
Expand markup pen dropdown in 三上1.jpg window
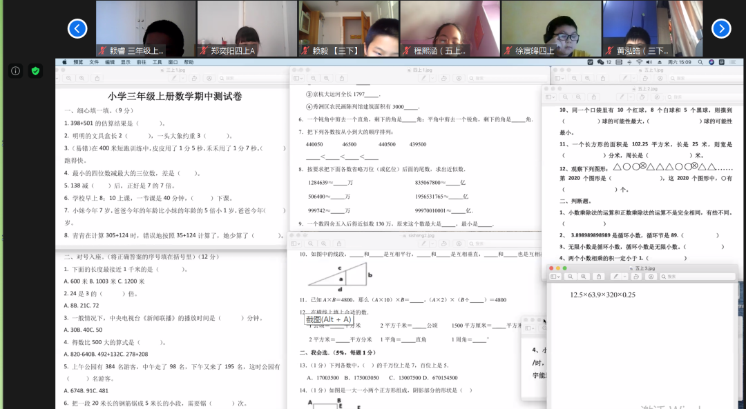183,78
